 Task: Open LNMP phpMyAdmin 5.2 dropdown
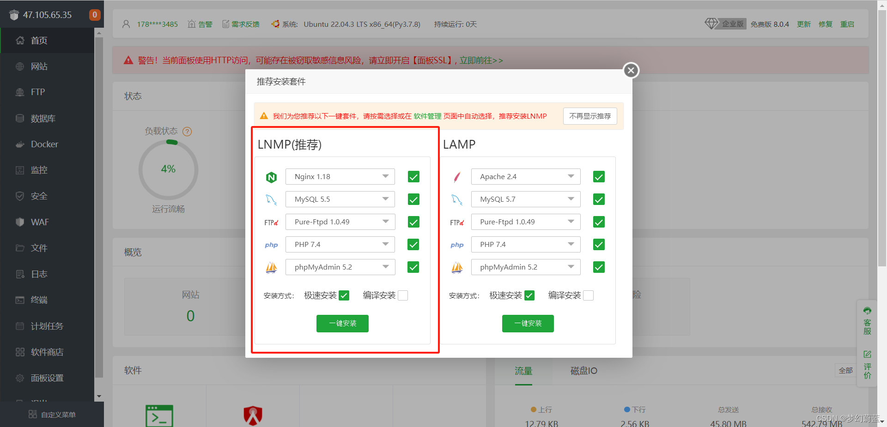[340, 267]
